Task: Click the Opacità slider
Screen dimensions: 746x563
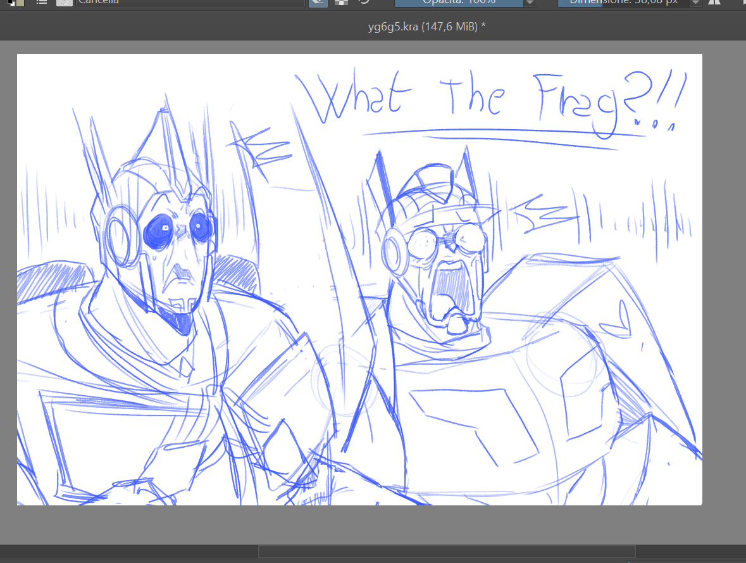Action: [x=459, y=3]
